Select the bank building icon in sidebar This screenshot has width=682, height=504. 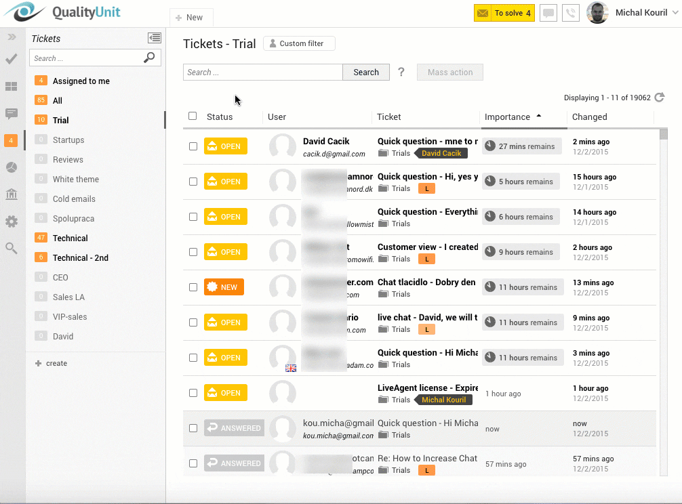point(10,194)
